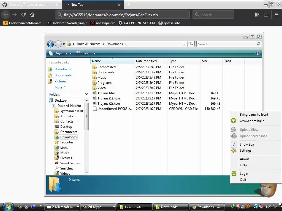Image resolution: width=282 pixels, height=211 pixels.
Task: Sort by the Name column header
Action: (x=112, y=61)
